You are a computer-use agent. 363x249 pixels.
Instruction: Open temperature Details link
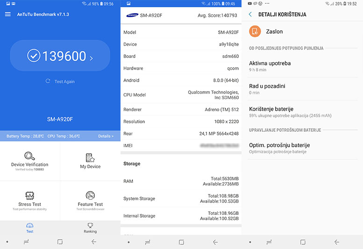coord(106,136)
